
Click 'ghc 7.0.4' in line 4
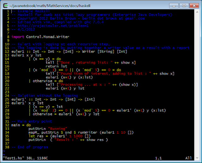94,22
